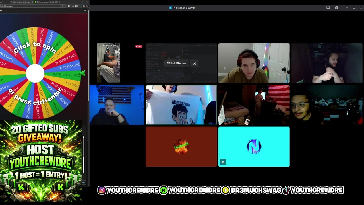Switch to the Wheel of Names browser tab
The height and width of the screenshot is (205, 364).
click(x=22, y=2)
